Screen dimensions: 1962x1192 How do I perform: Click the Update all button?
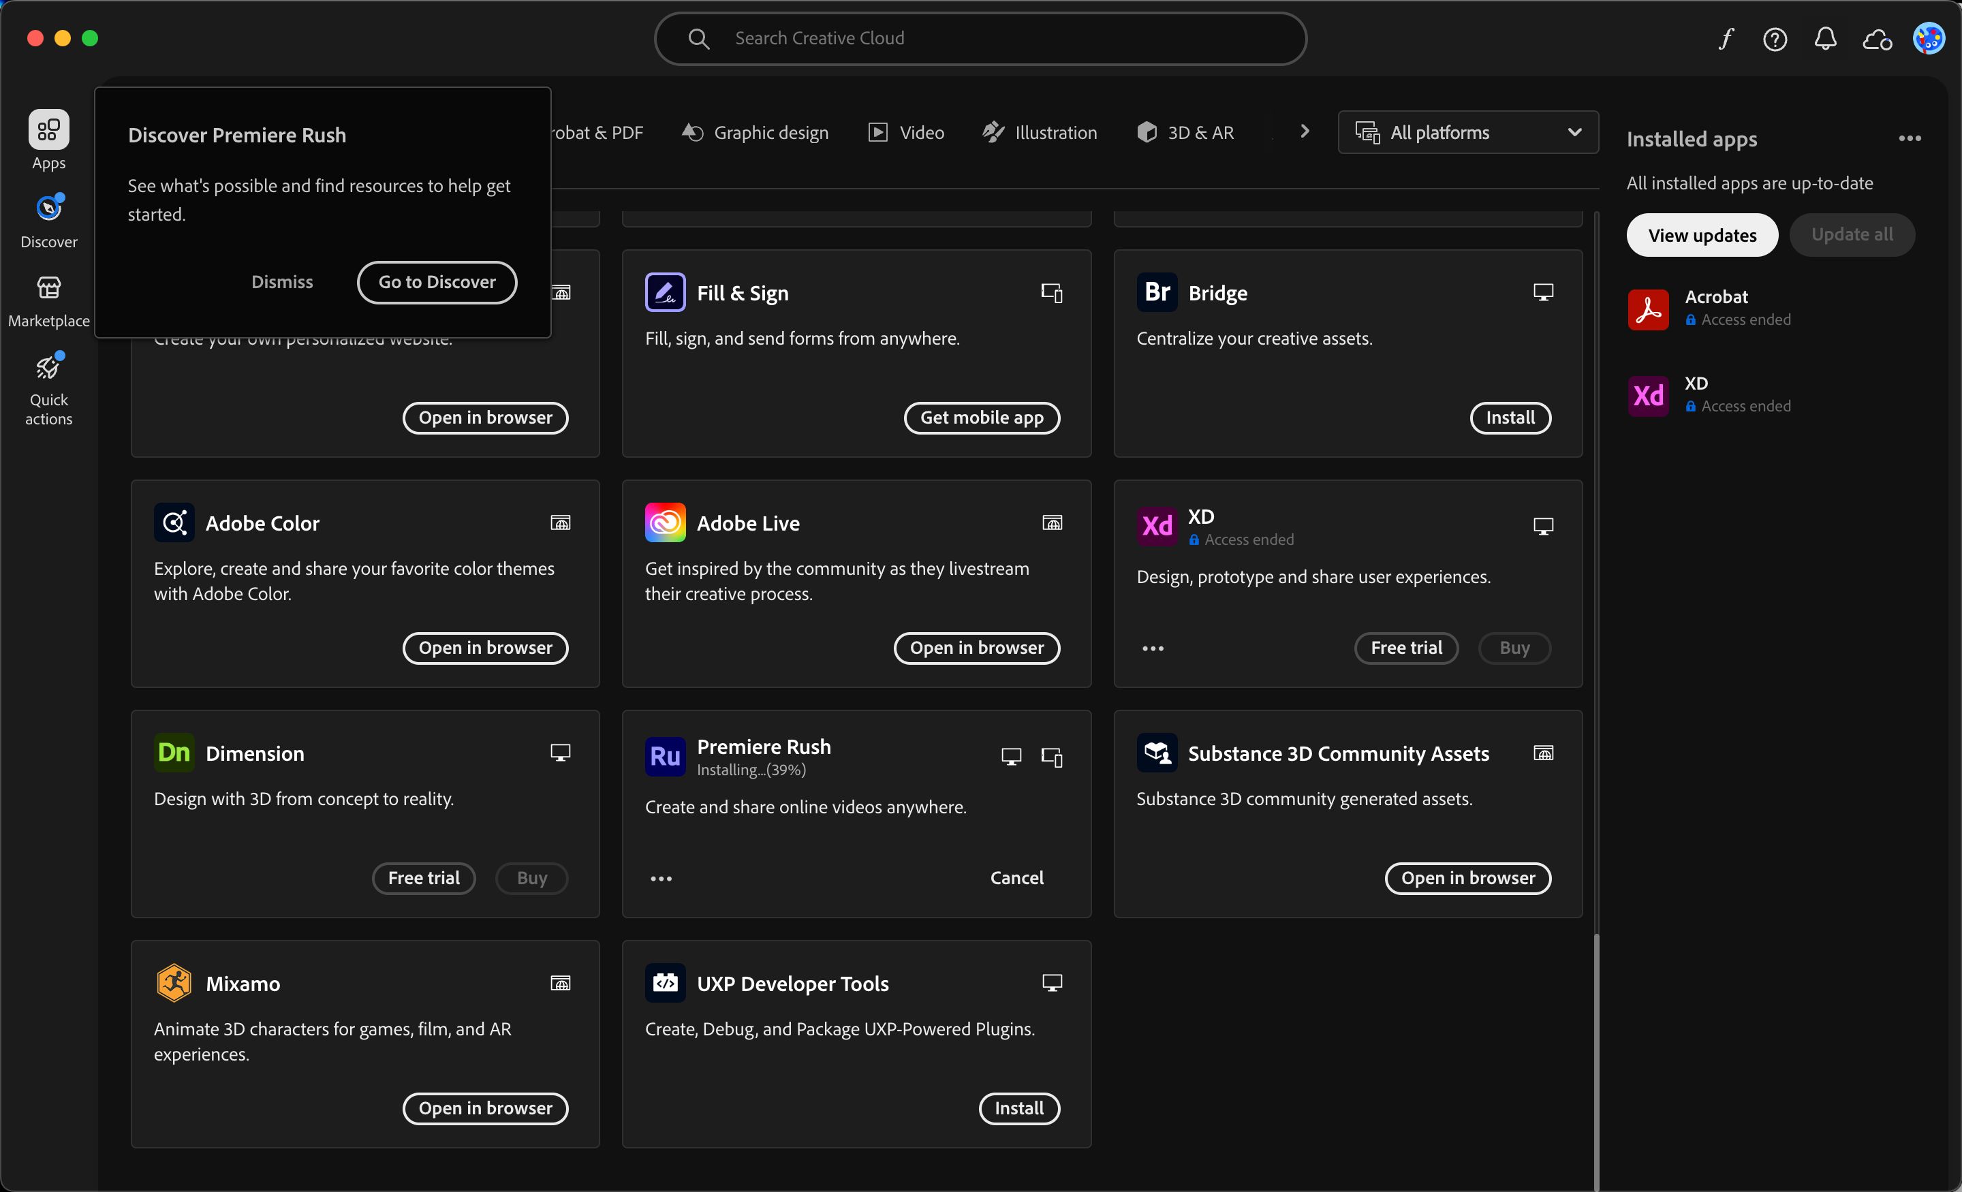(x=1852, y=235)
